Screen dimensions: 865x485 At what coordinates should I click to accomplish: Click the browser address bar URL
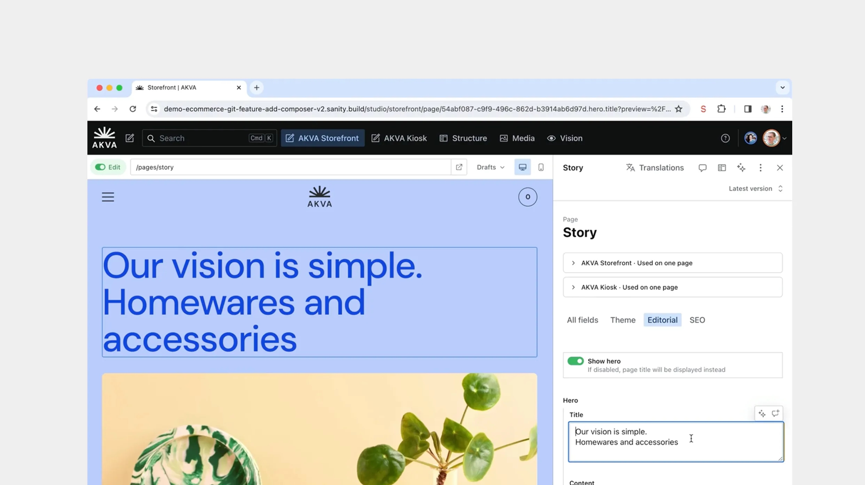coord(417,109)
